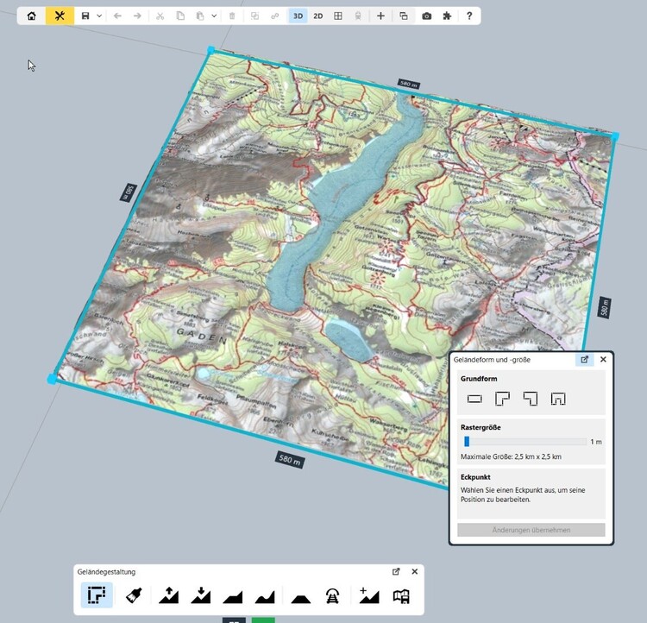Viewport: 647px width, 623px height.
Task: Select the terrain slope plateau tool
Action: pos(233,596)
